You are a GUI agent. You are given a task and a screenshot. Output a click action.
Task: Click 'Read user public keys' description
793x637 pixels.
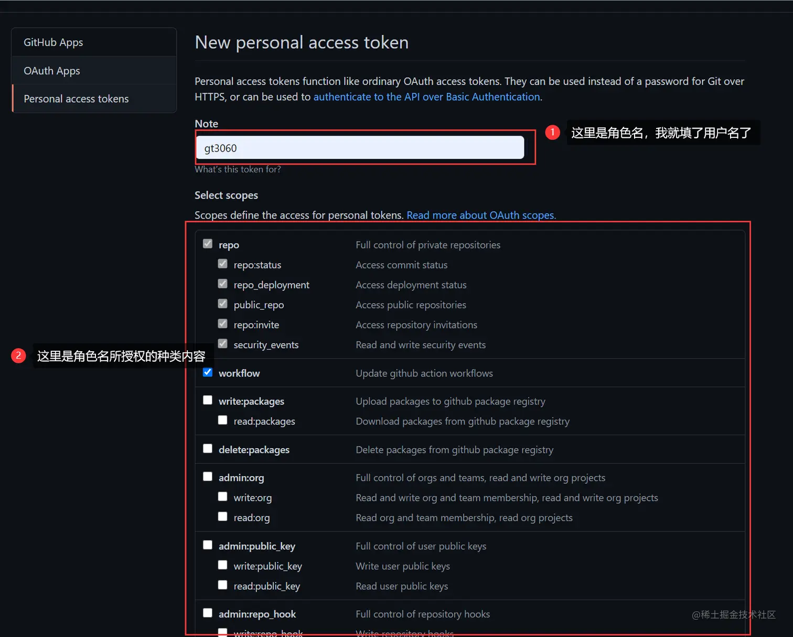[402, 586]
